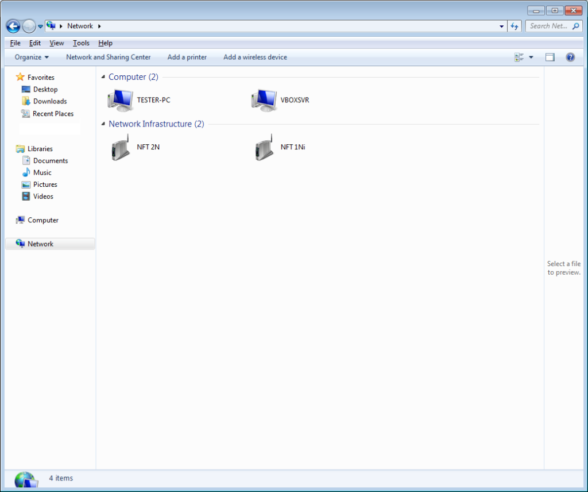The width and height of the screenshot is (588, 492).
Task: Open the TESTER-PC computer icon
Action: [120, 99]
